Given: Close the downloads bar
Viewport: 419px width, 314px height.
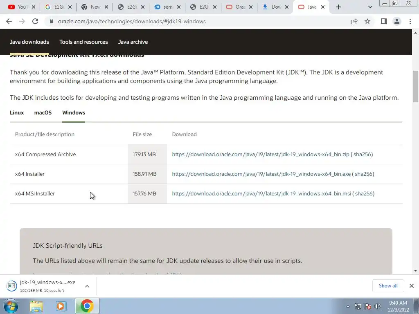Looking at the screenshot, I should [412, 286].
